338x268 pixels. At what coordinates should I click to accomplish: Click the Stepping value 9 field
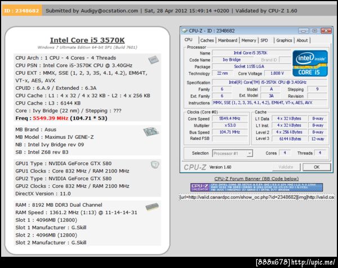tap(317, 89)
